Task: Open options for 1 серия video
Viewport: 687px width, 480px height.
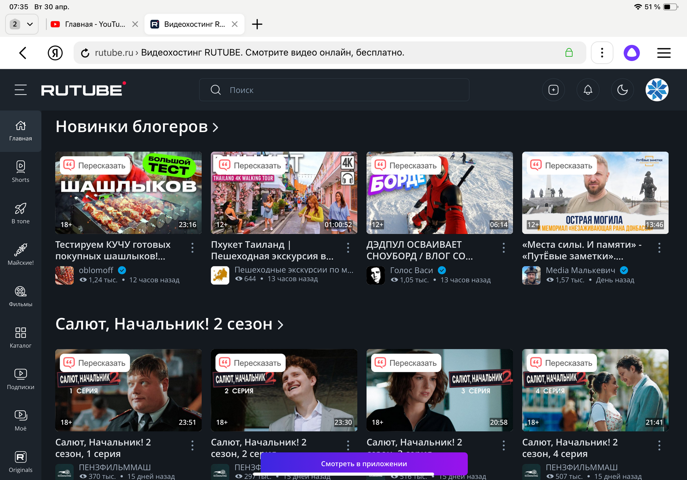Action: [192, 445]
